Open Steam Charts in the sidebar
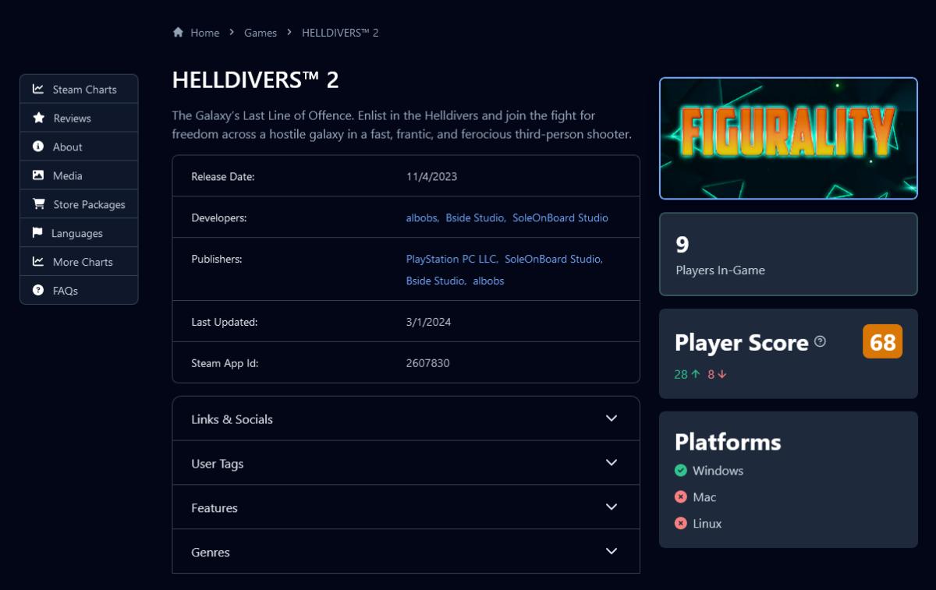936x590 pixels. (79, 89)
